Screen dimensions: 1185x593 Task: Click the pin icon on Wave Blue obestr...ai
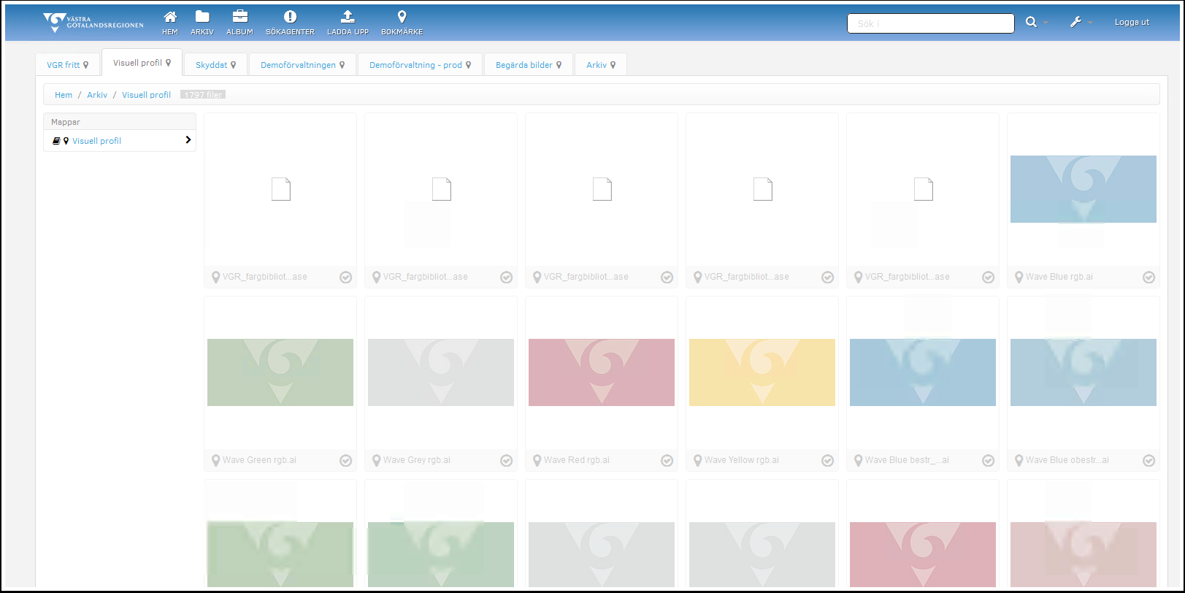(x=1019, y=461)
